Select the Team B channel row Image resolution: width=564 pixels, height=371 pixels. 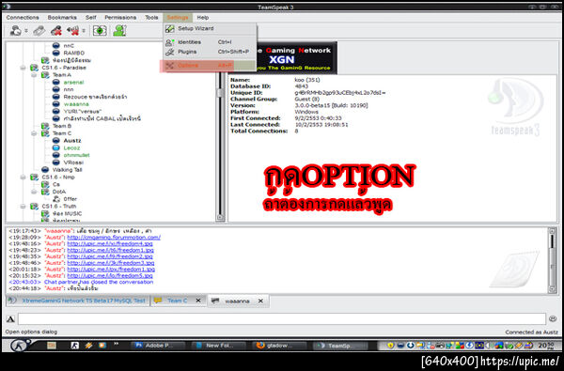click(x=62, y=126)
